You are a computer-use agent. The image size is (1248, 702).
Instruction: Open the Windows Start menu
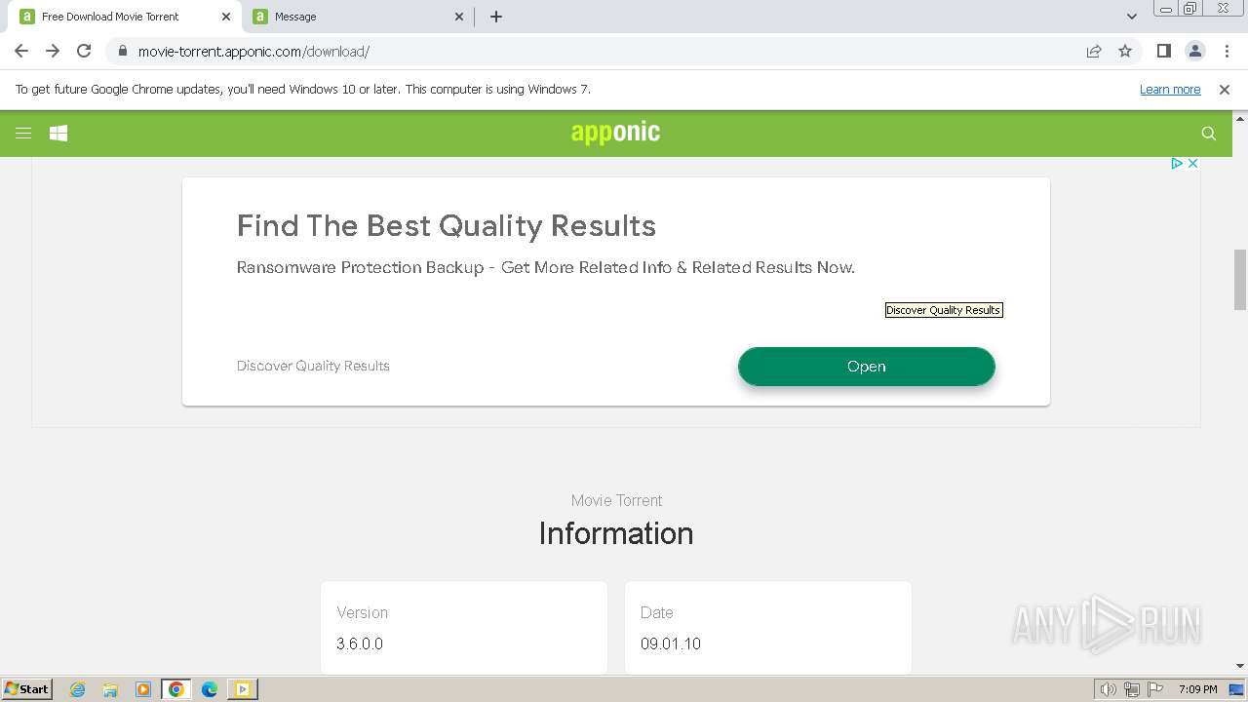(x=27, y=689)
